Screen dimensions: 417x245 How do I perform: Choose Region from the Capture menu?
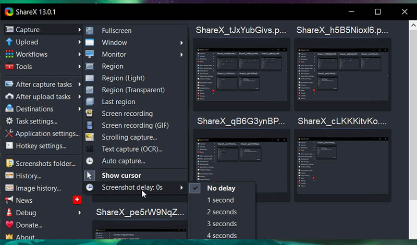click(x=136, y=66)
